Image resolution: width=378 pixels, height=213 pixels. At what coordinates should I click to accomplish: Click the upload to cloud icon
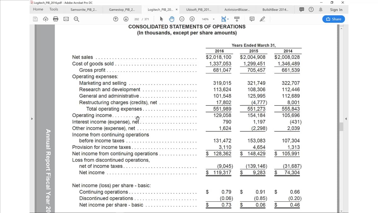[x=45, y=19]
